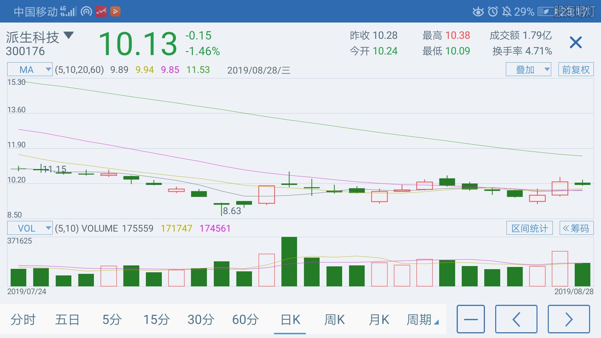The width and height of the screenshot is (601, 338).
Task: Select the 30分 chart tab
Action: click(201, 320)
